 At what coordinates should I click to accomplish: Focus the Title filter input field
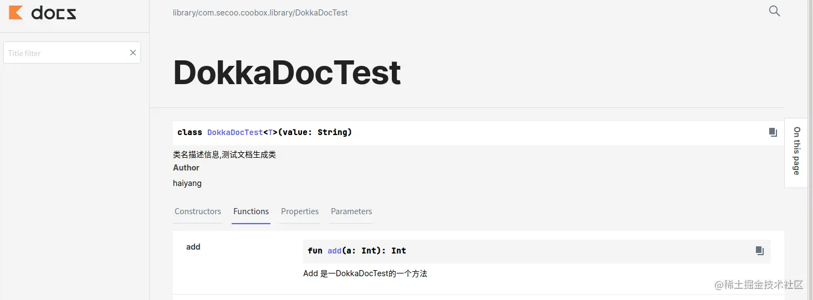click(x=67, y=53)
